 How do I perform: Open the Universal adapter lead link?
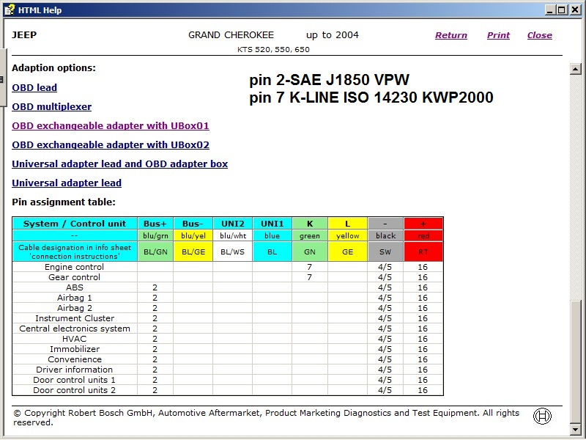(67, 183)
